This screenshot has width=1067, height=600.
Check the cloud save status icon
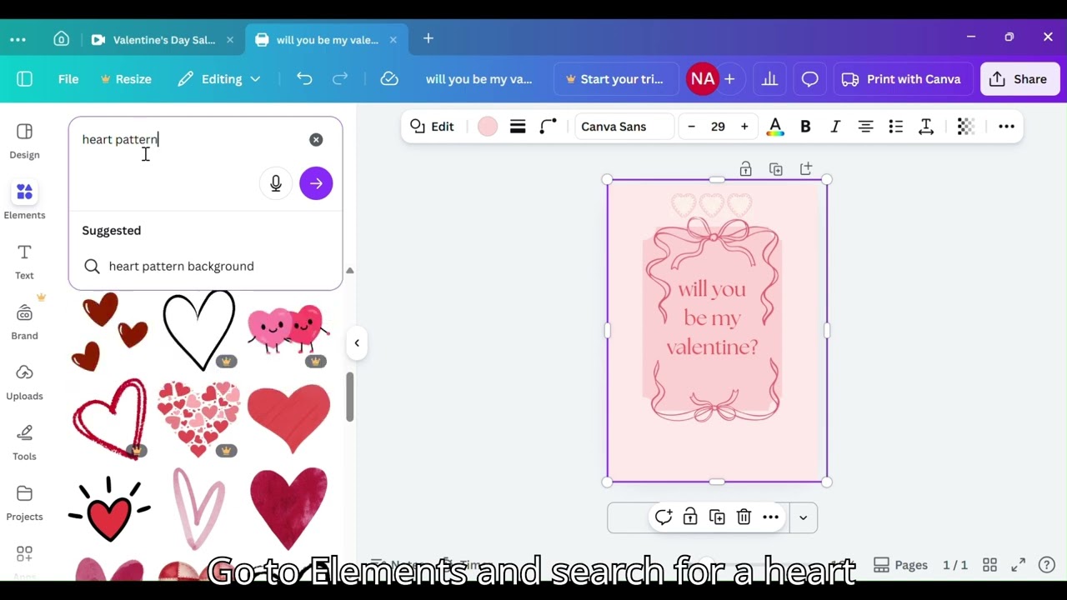389,79
